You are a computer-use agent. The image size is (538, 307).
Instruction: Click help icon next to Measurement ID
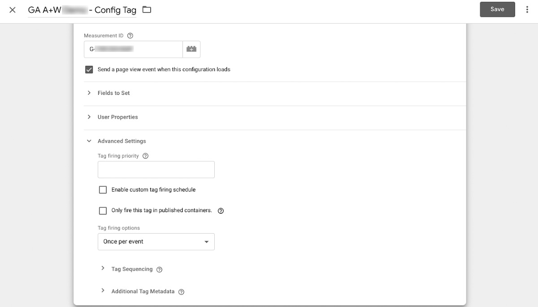click(130, 36)
